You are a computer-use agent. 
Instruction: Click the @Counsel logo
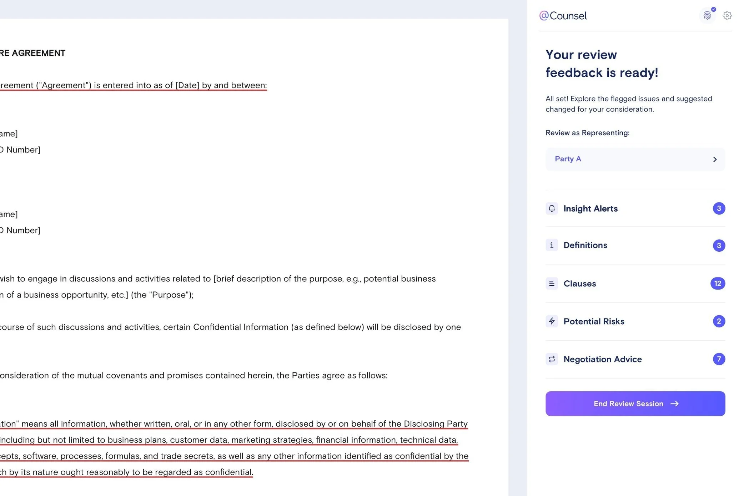(x=563, y=16)
